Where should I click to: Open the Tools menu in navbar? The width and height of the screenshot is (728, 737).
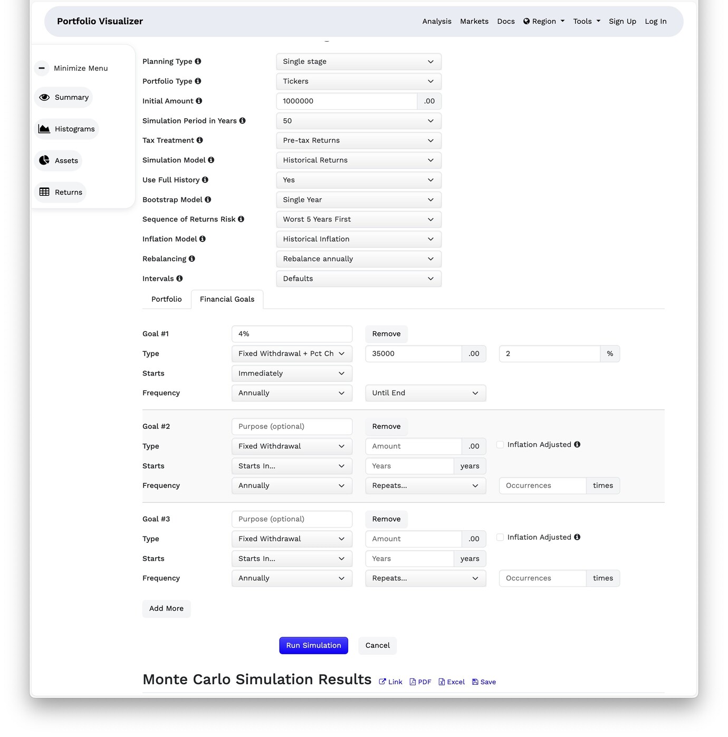pos(587,21)
